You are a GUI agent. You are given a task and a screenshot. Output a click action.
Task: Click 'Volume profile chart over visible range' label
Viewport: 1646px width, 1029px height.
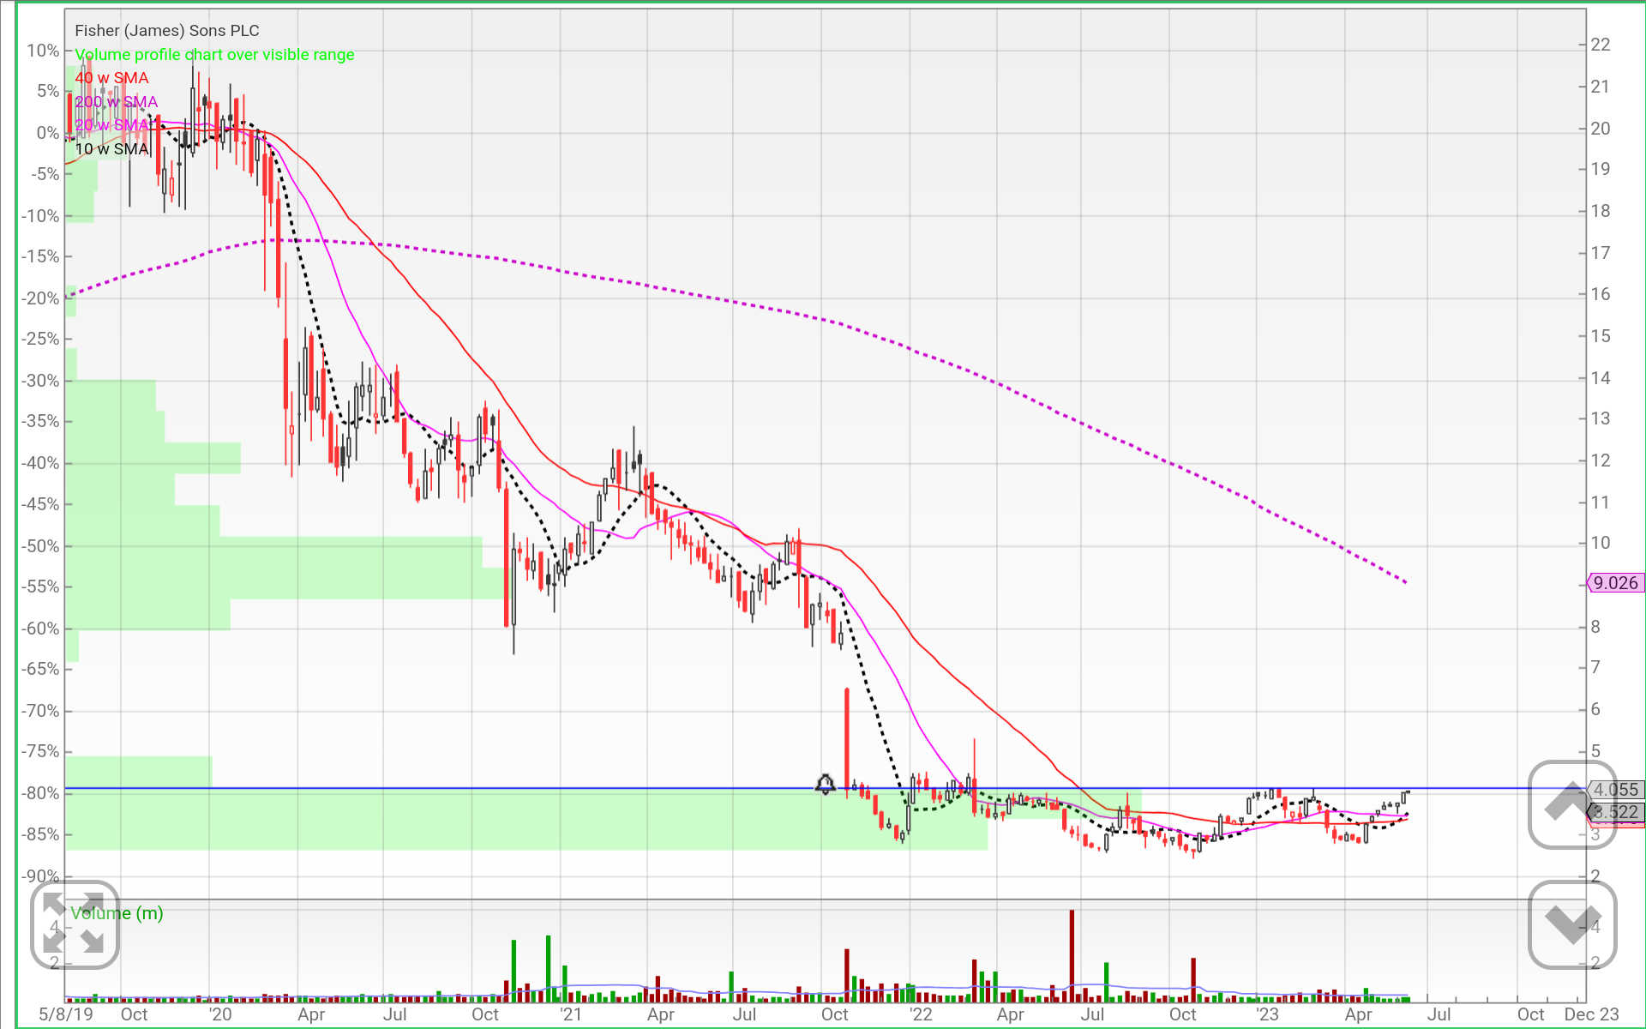214,55
